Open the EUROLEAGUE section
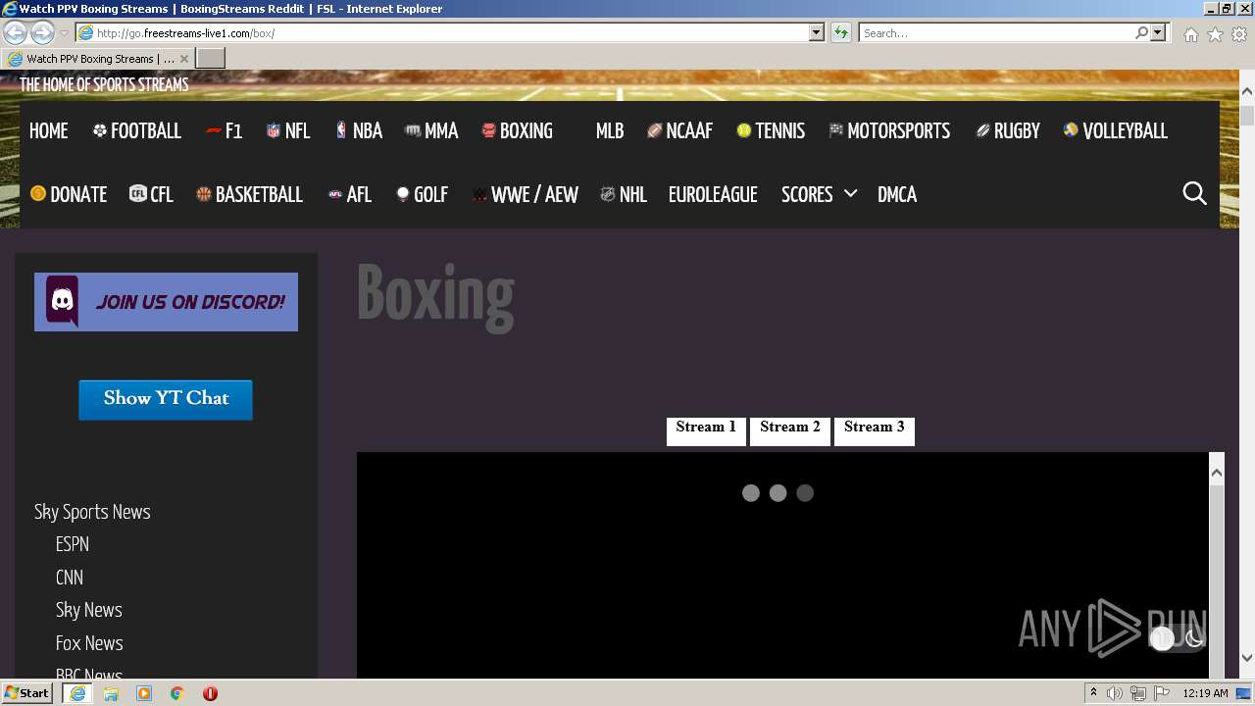1255x706 pixels. pos(713,194)
